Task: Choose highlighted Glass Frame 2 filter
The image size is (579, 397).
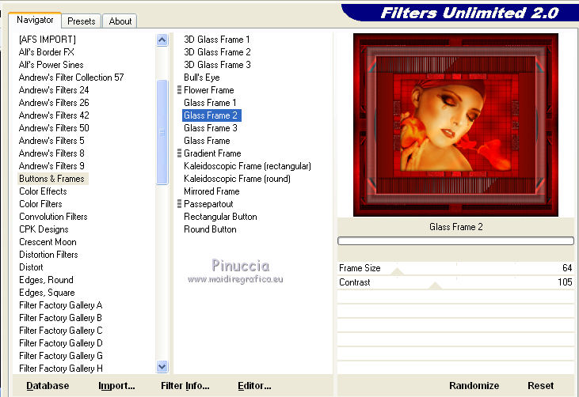Action: click(211, 115)
